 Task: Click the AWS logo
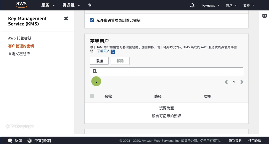22,5
